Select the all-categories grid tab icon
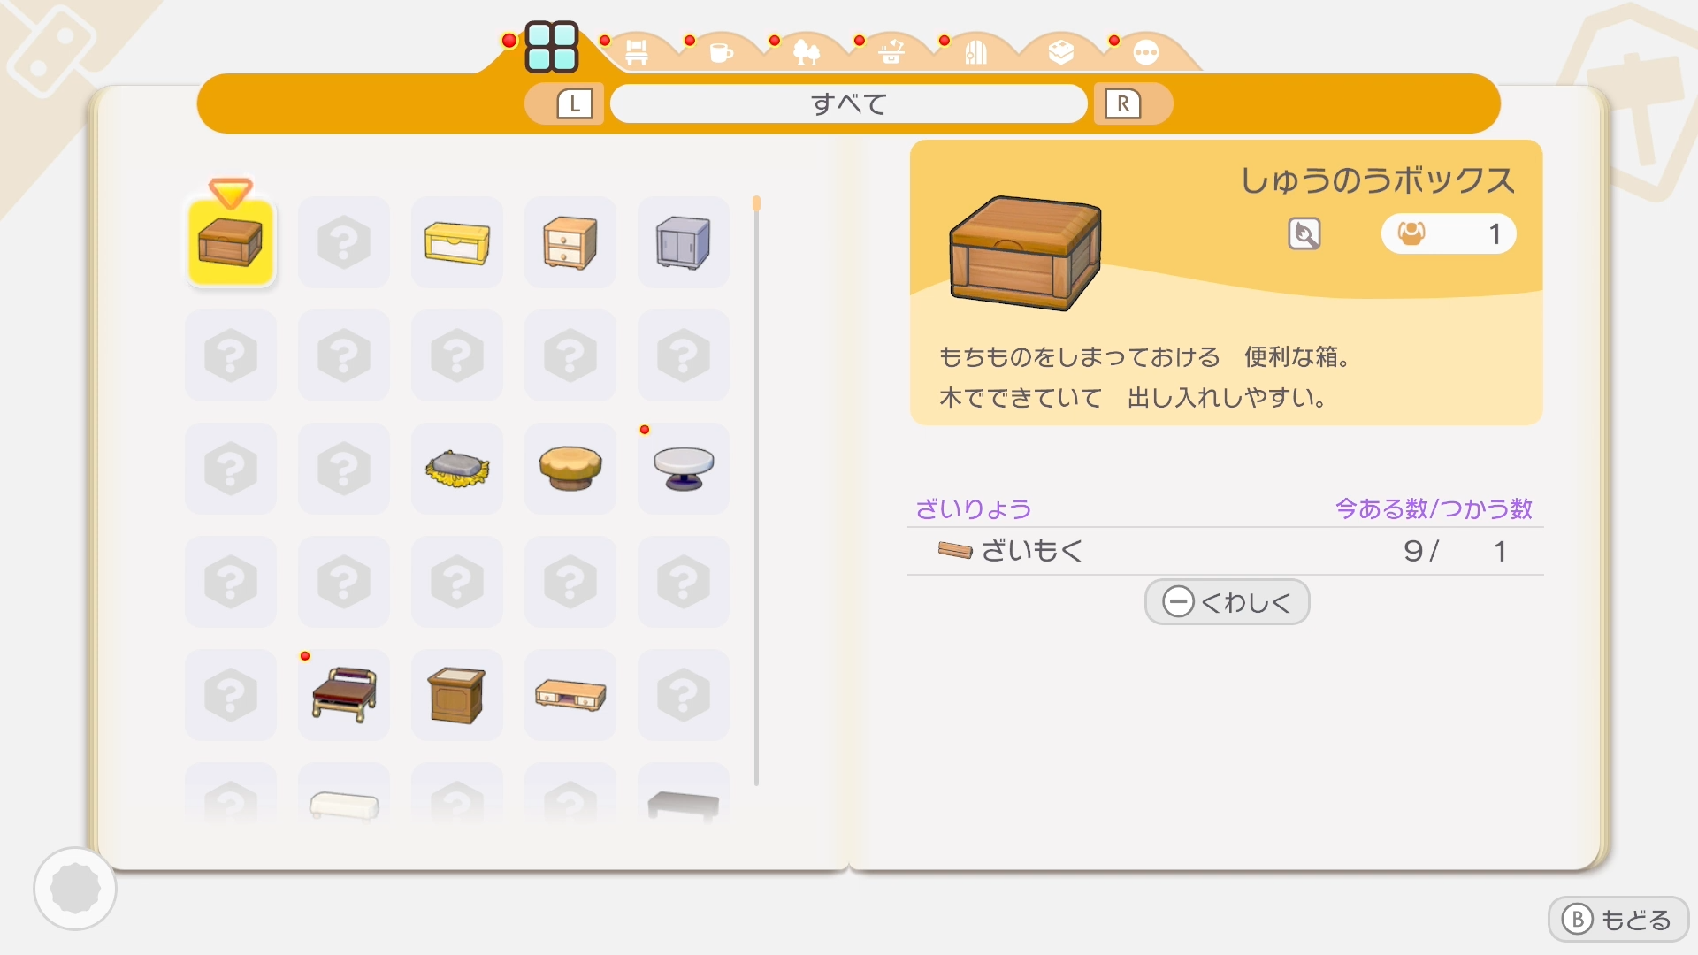The width and height of the screenshot is (1698, 955). tap(551, 47)
